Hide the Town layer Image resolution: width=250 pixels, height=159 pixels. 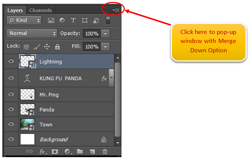pyautogui.click(x=11, y=124)
